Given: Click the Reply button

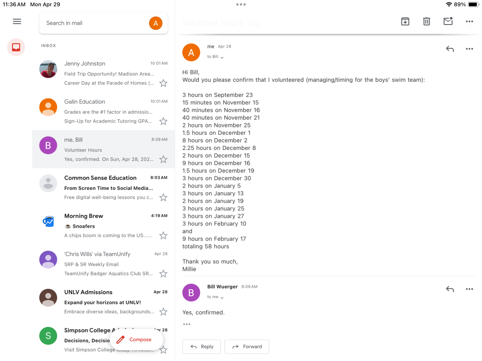Looking at the screenshot, I should pos(202,347).
